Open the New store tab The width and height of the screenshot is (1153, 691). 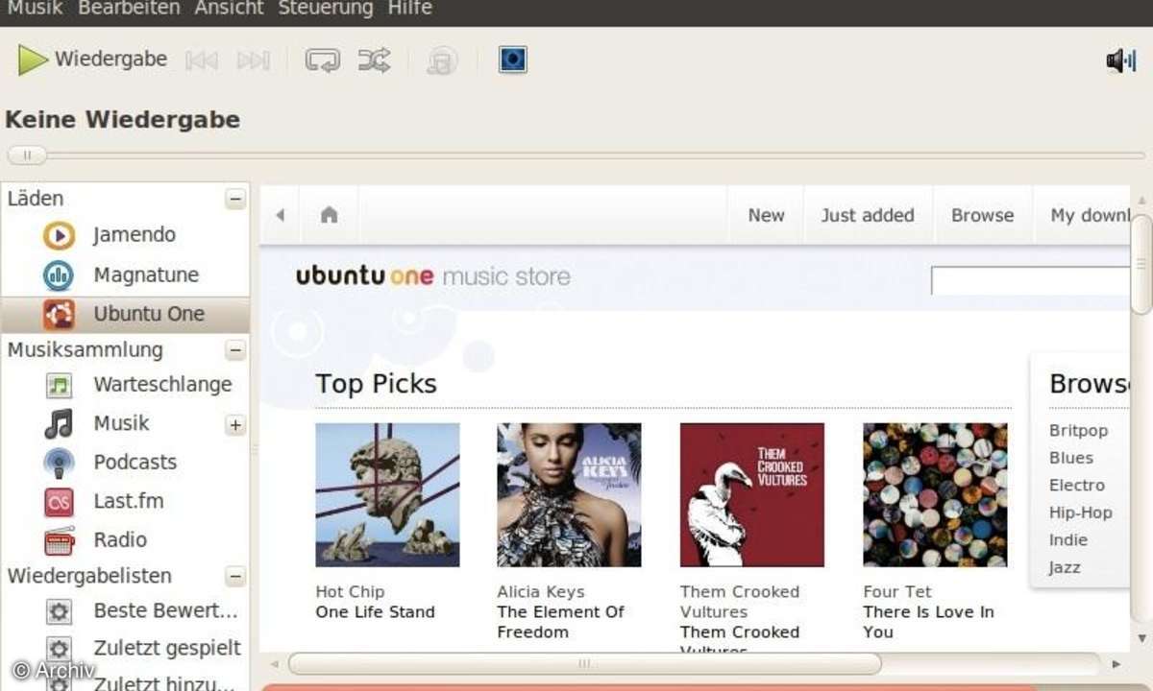(x=766, y=215)
